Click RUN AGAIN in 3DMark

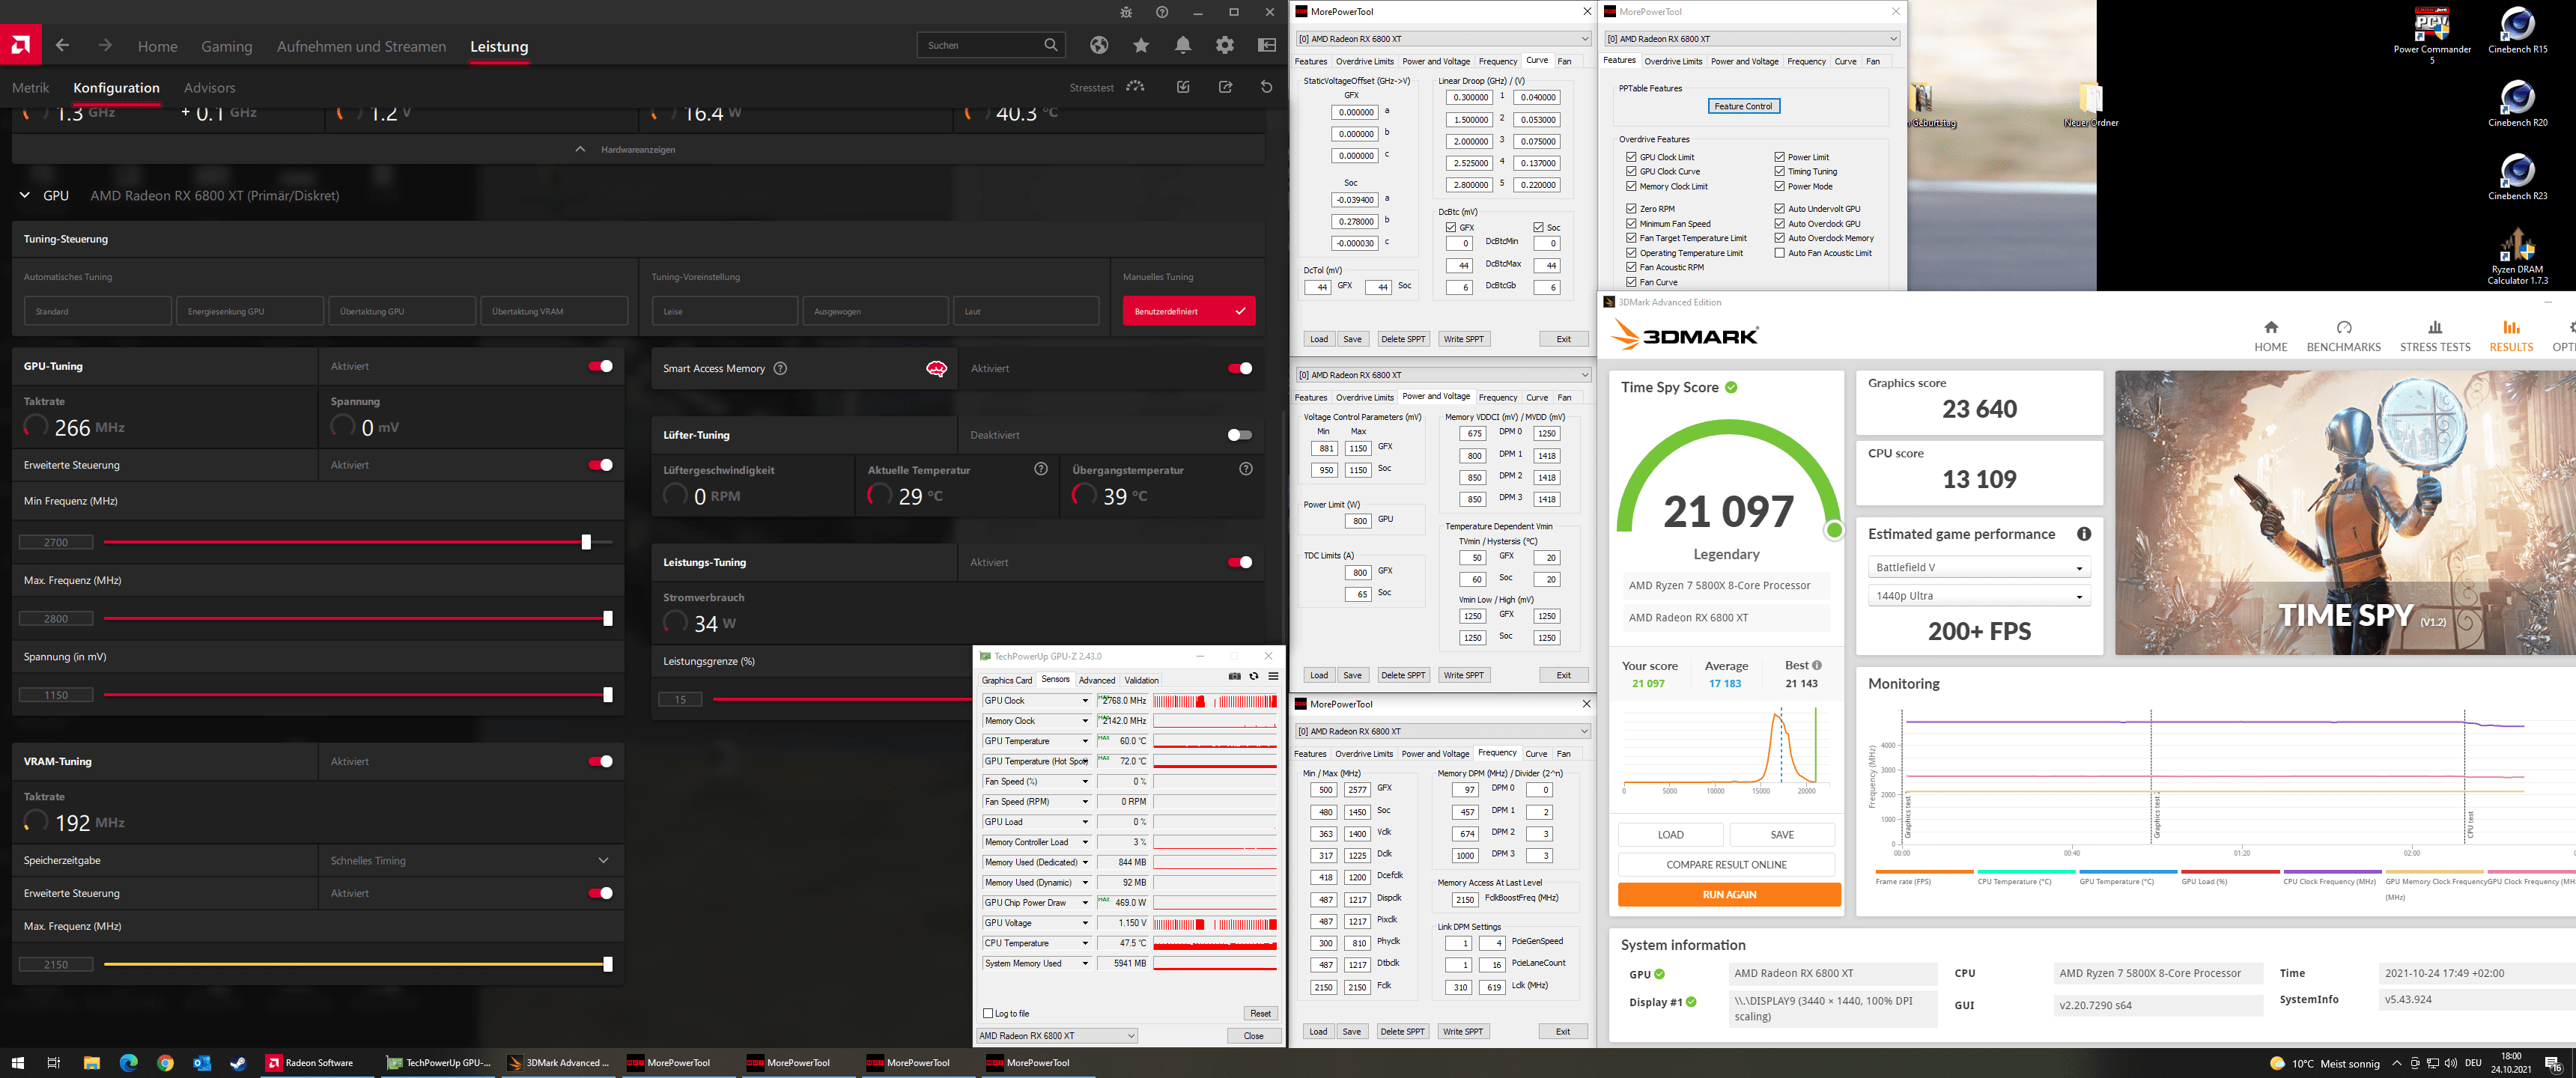[x=1729, y=894]
